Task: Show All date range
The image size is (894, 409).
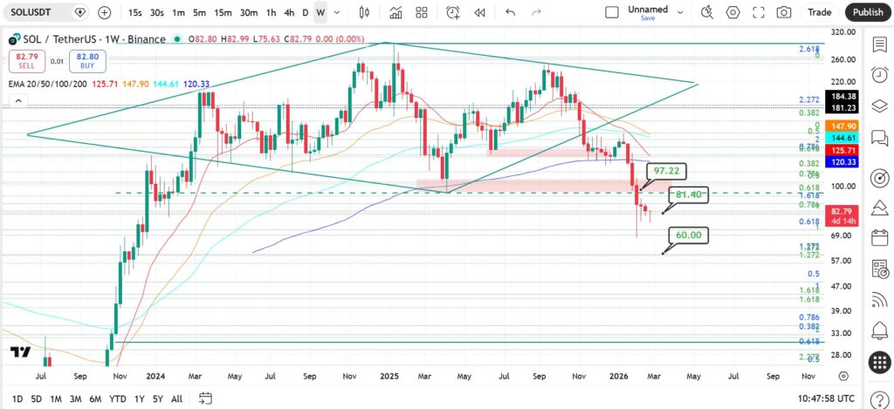Action: (x=176, y=399)
